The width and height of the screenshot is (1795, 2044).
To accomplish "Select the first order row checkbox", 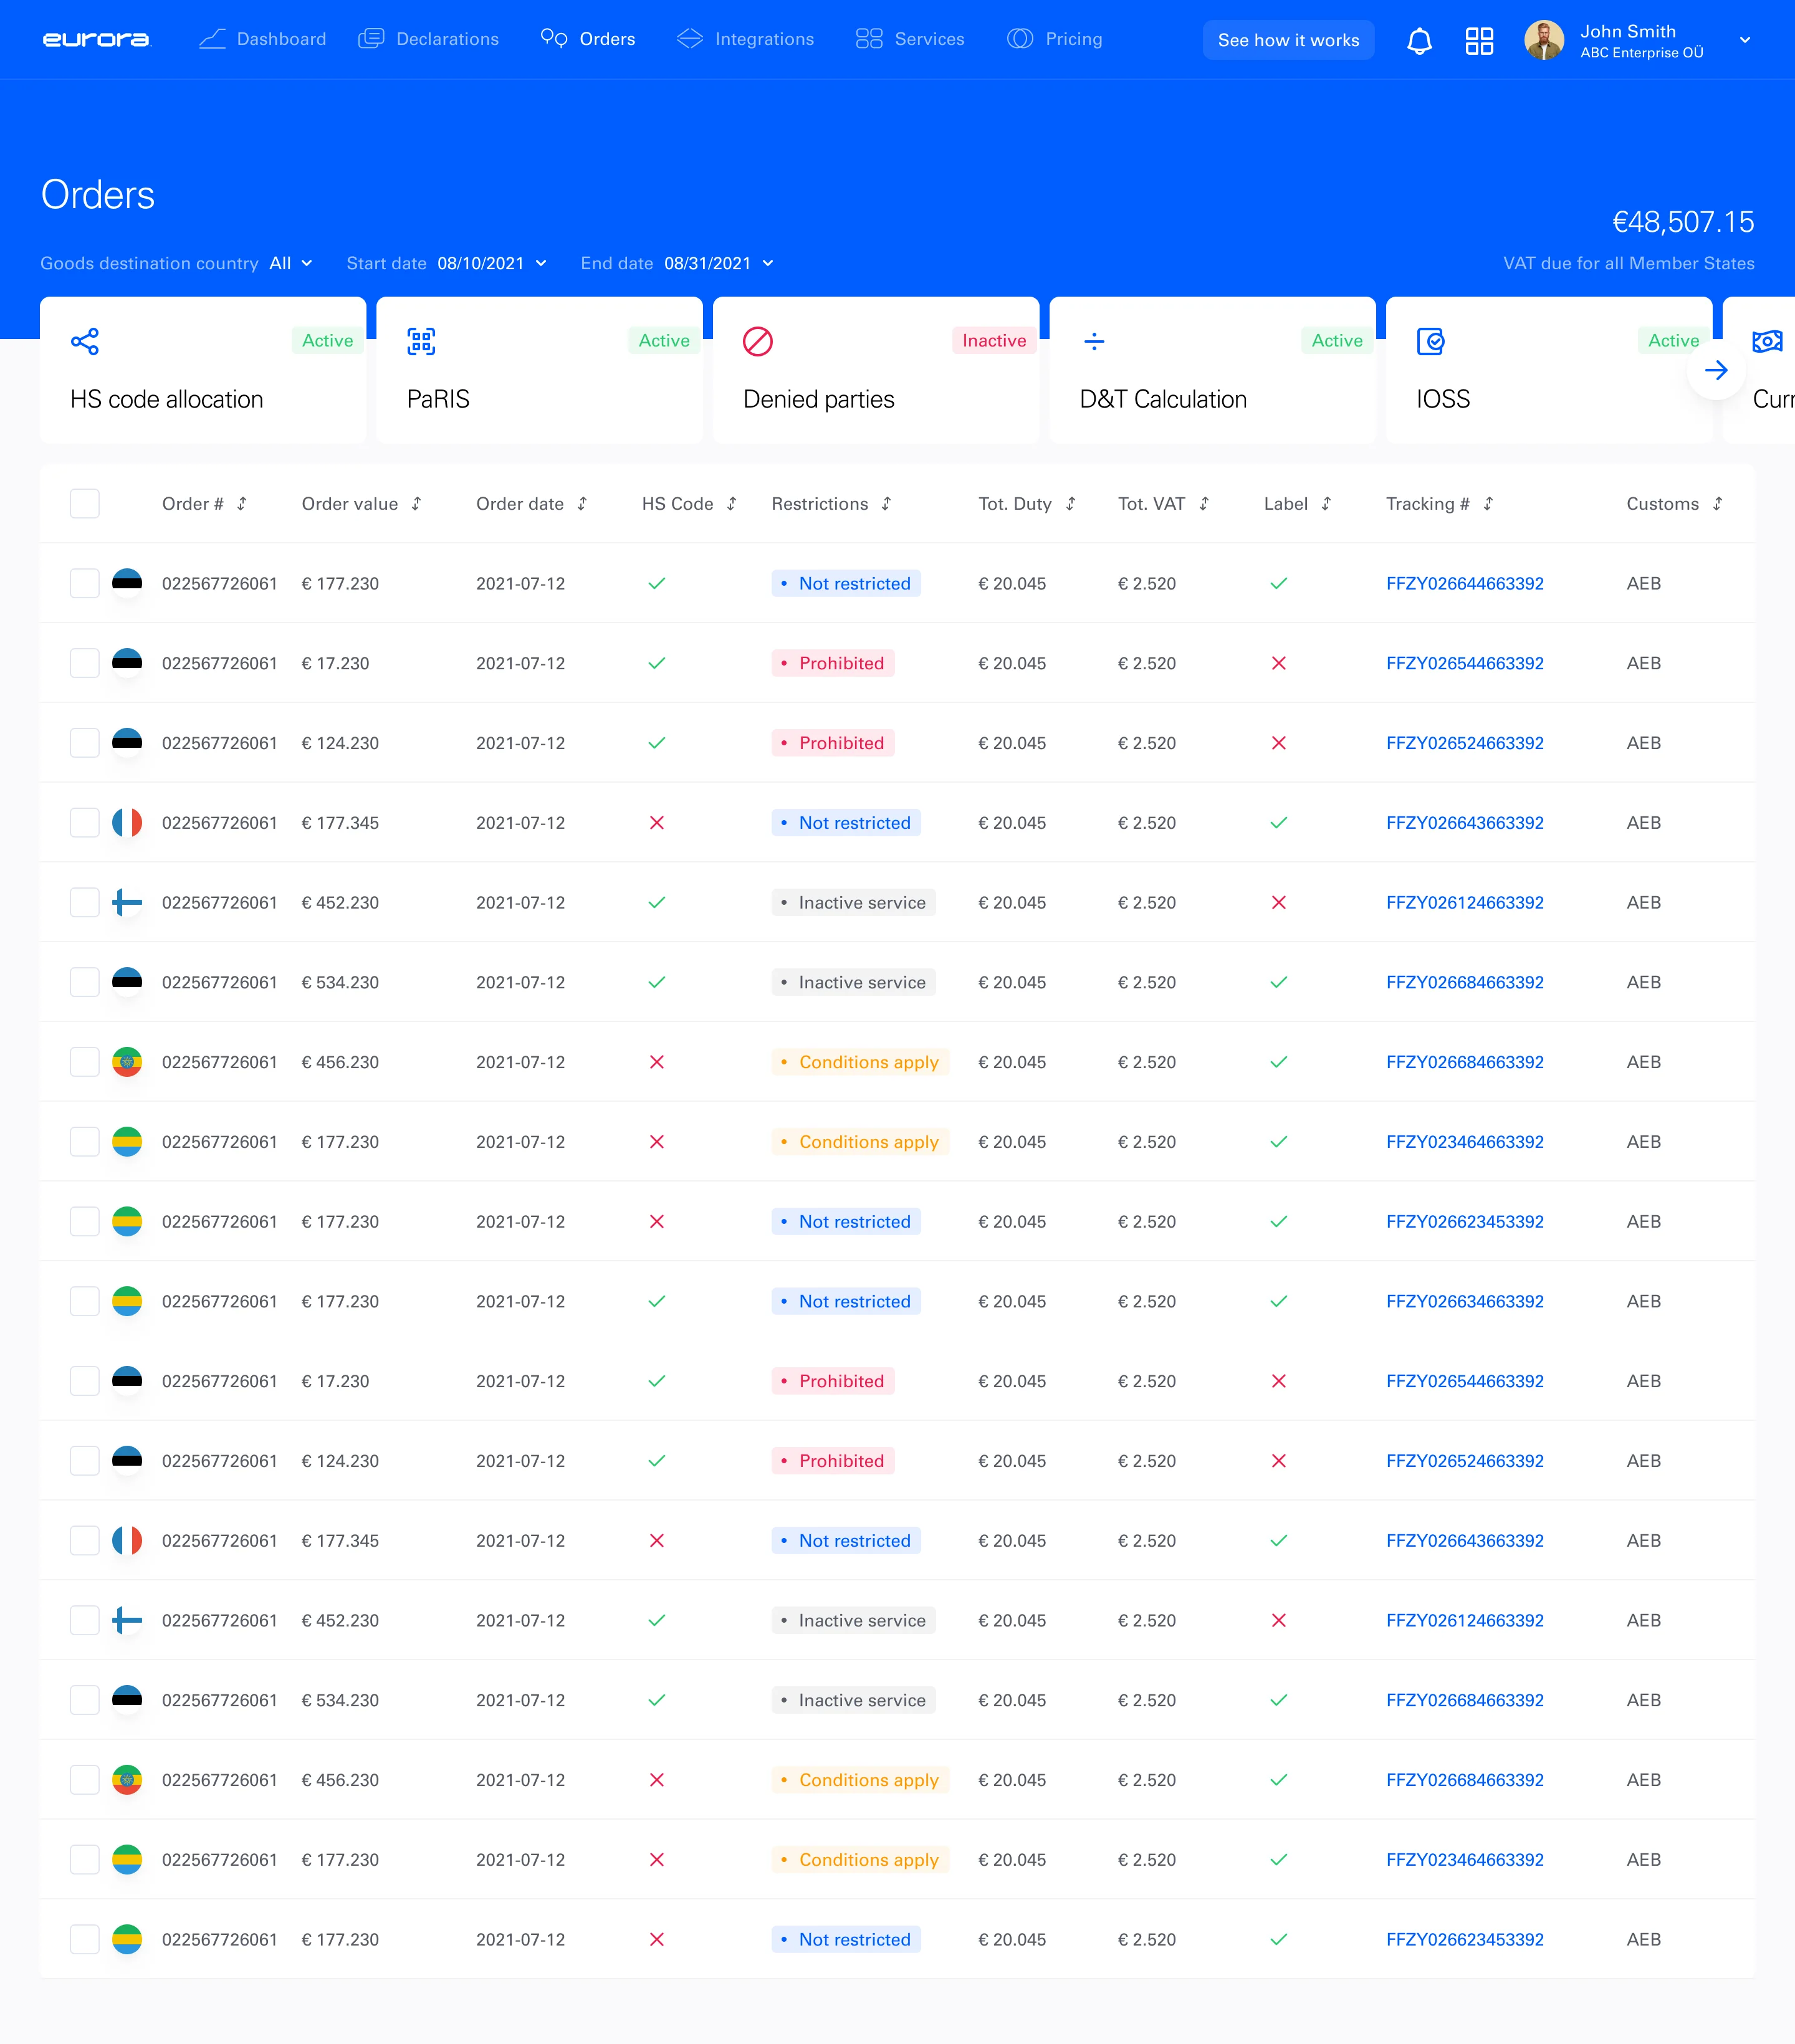I will pyautogui.click(x=85, y=584).
